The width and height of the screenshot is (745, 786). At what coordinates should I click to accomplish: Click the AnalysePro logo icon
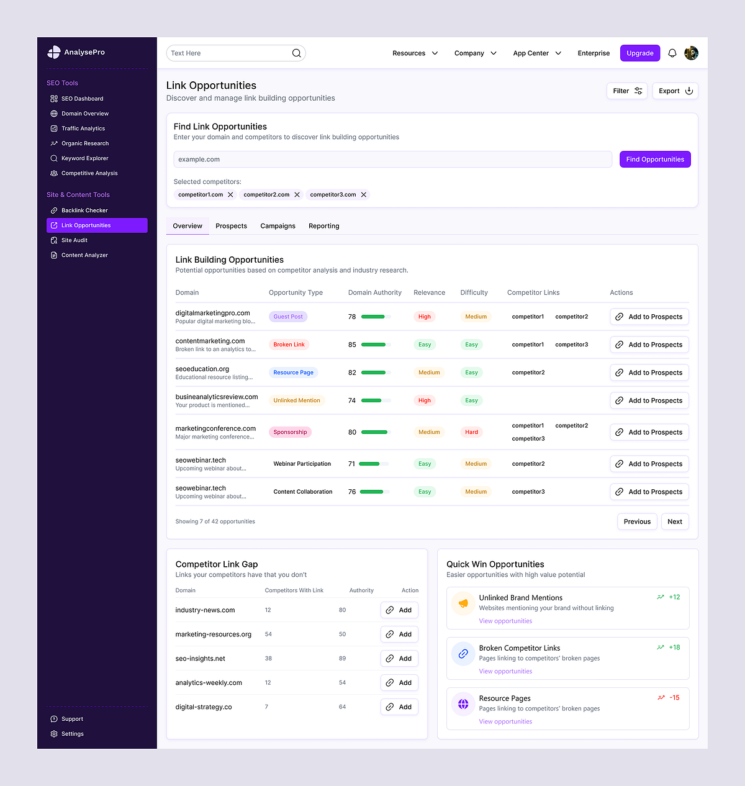click(54, 52)
